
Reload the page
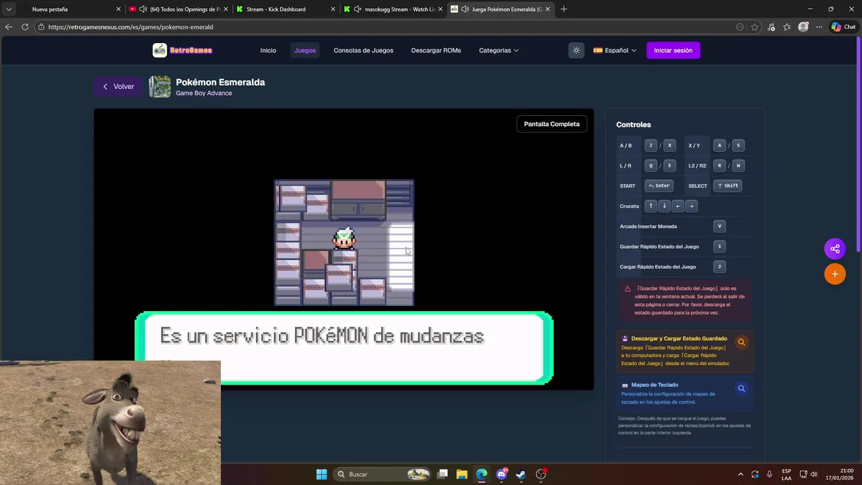coord(25,27)
